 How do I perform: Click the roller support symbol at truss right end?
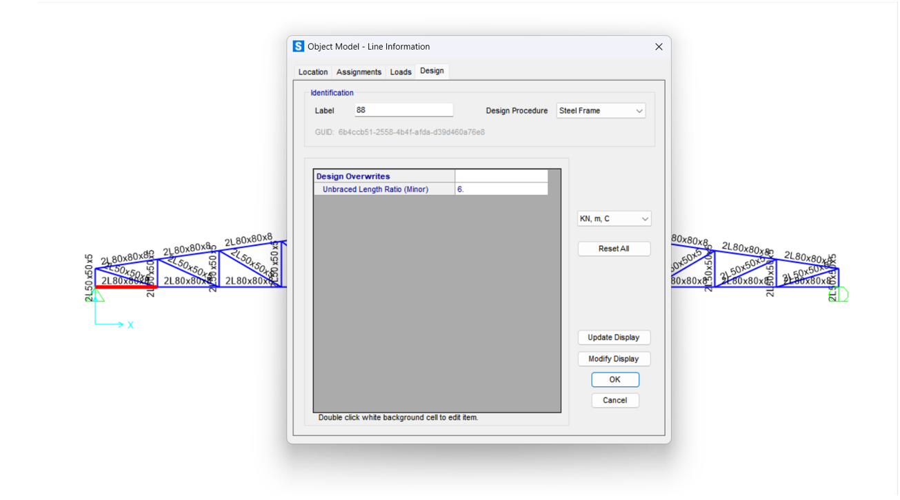[841, 295]
